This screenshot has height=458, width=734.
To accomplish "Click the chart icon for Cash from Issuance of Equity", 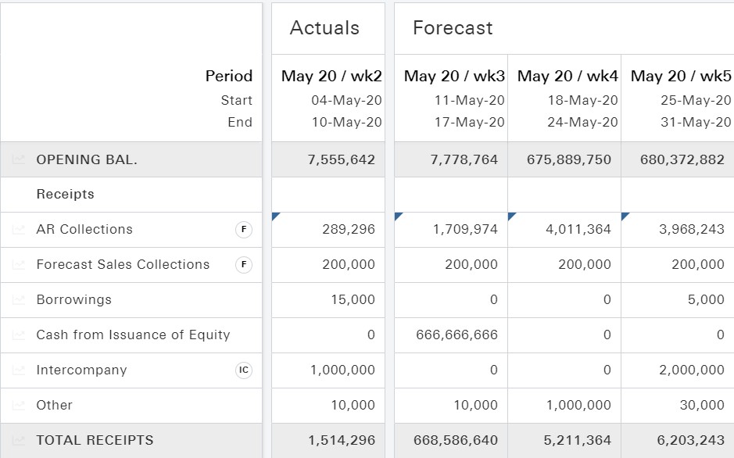I will pos(17,335).
